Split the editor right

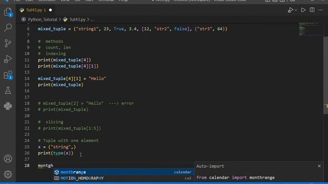point(312,10)
